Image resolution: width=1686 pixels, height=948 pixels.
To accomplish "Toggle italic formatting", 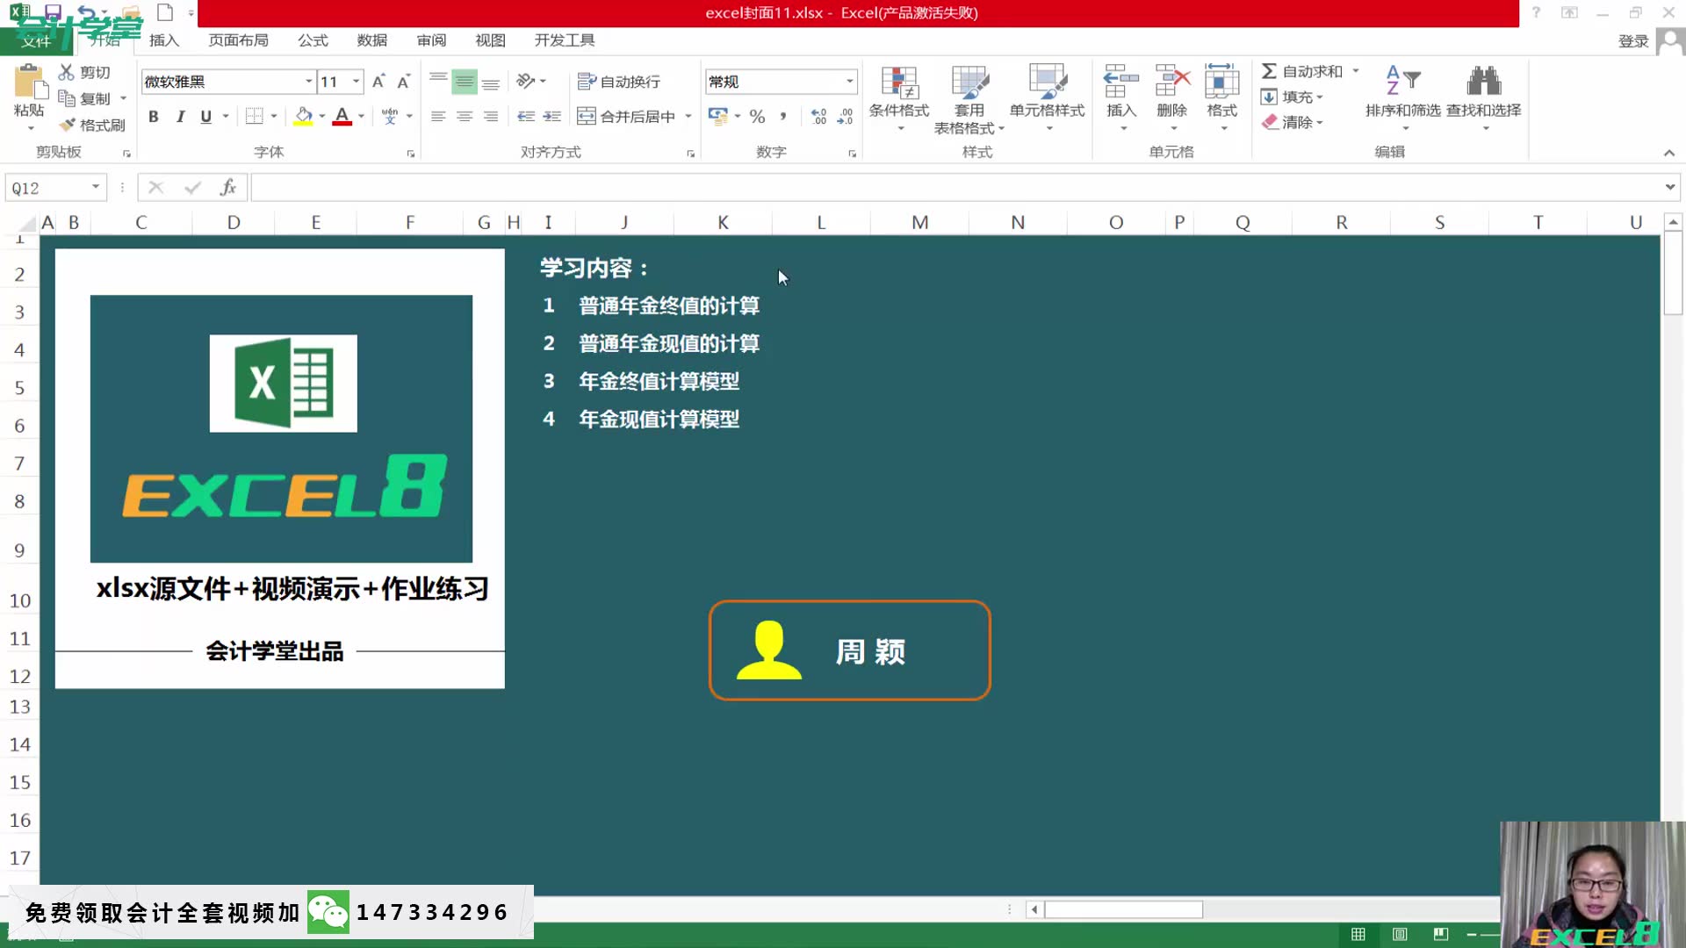I will click(180, 115).
